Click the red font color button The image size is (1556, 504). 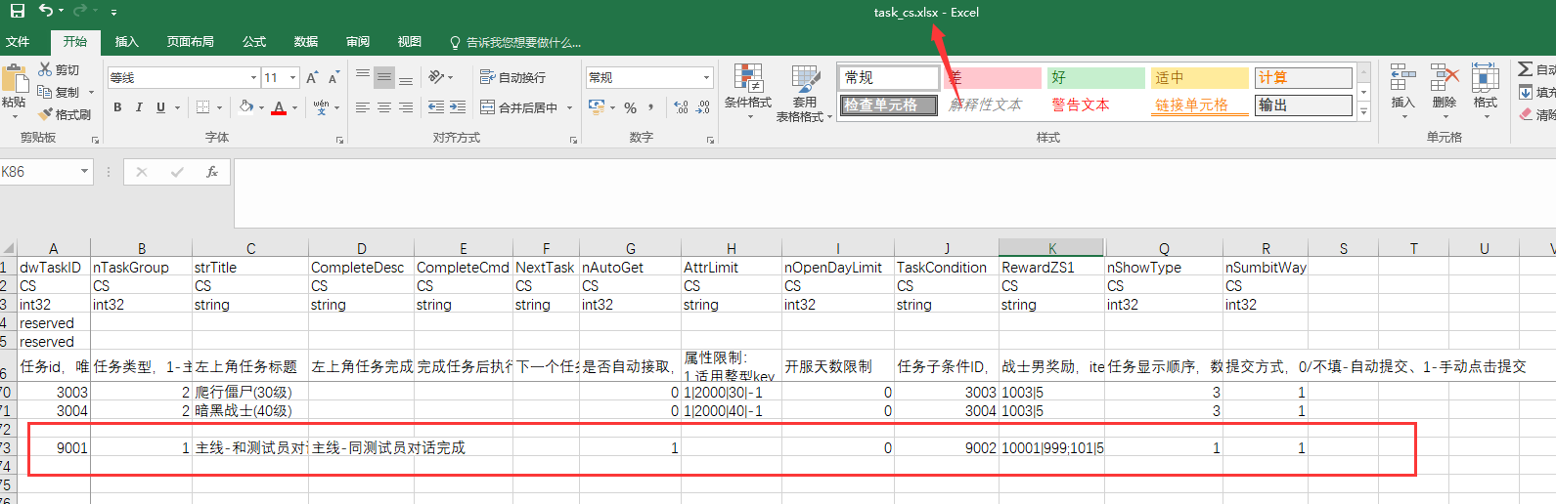[280, 107]
